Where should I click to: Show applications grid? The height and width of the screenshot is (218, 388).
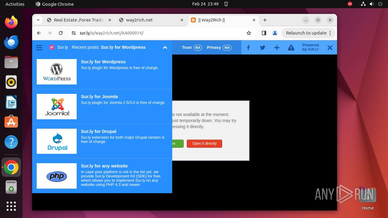[x=11, y=206]
